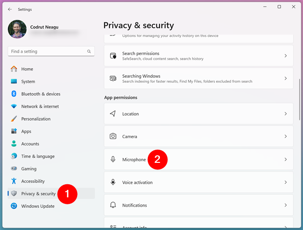Open the user profile picture
The height and width of the screenshot is (230, 303).
17,29
